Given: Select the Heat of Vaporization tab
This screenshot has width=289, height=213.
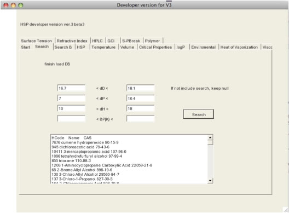Looking at the screenshot, I should click(x=239, y=47).
